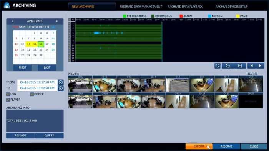
Task: Select CH 4 preview thumbnail
Action: coord(153,84)
